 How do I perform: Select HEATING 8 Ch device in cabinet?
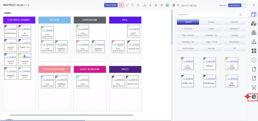(25, 73)
